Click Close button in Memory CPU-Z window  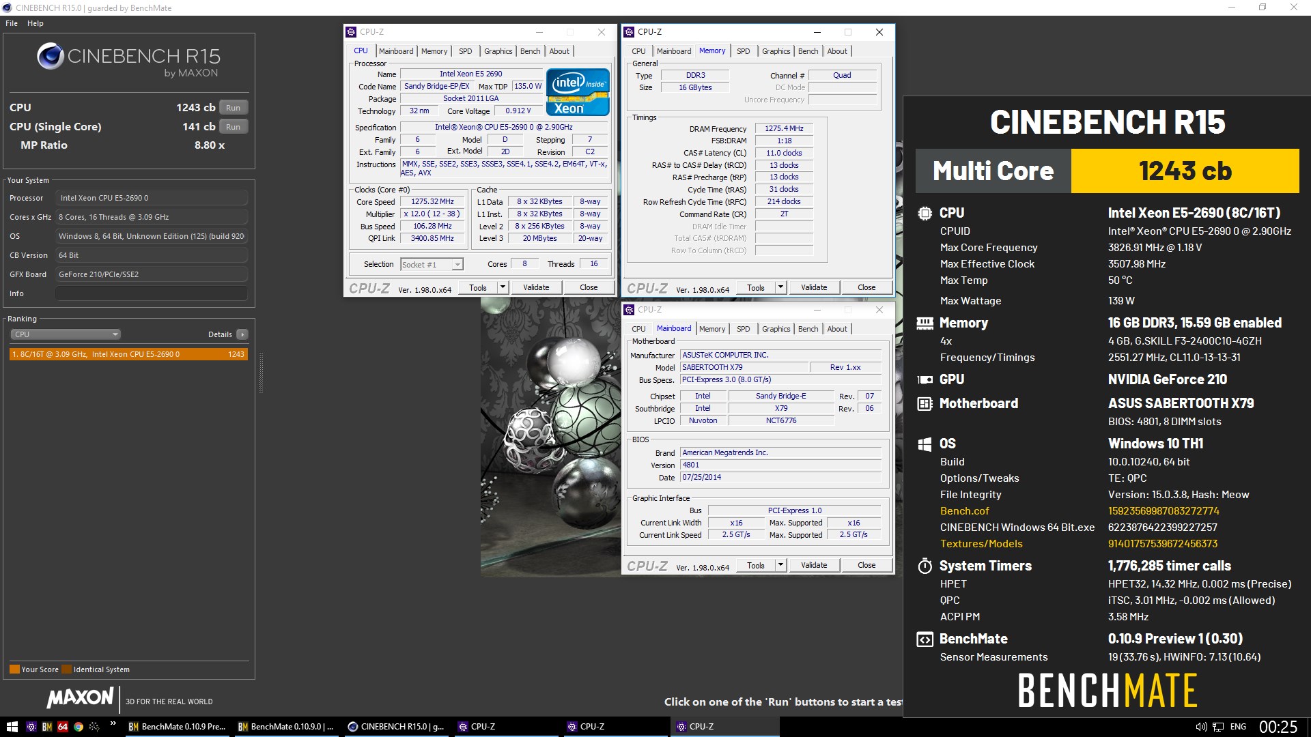tap(866, 287)
